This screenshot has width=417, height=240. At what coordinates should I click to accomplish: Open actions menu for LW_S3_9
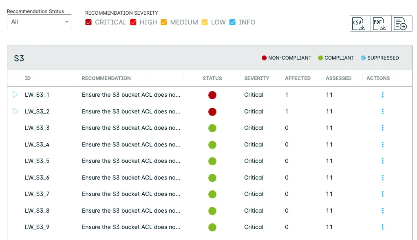click(x=383, y=227)
